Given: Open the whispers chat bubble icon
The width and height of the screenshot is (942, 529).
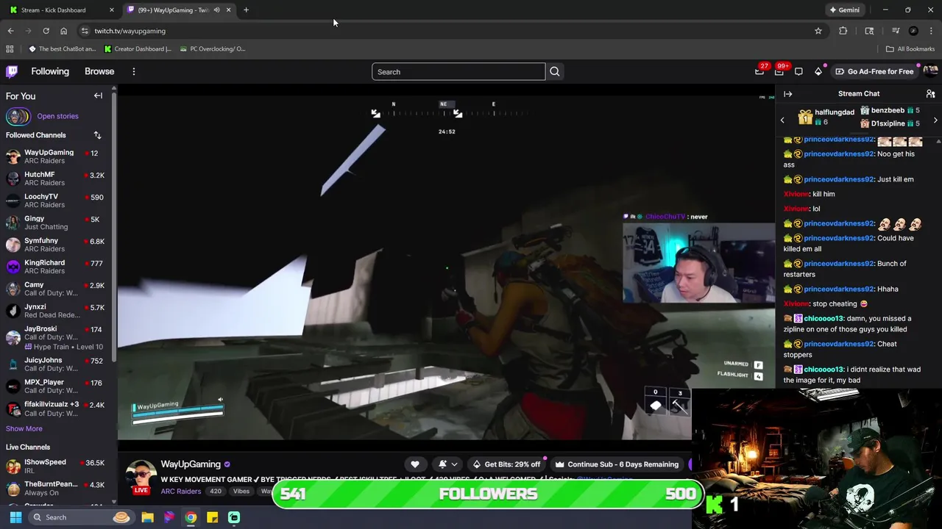Looking at the screenshot, I should 798,71.
